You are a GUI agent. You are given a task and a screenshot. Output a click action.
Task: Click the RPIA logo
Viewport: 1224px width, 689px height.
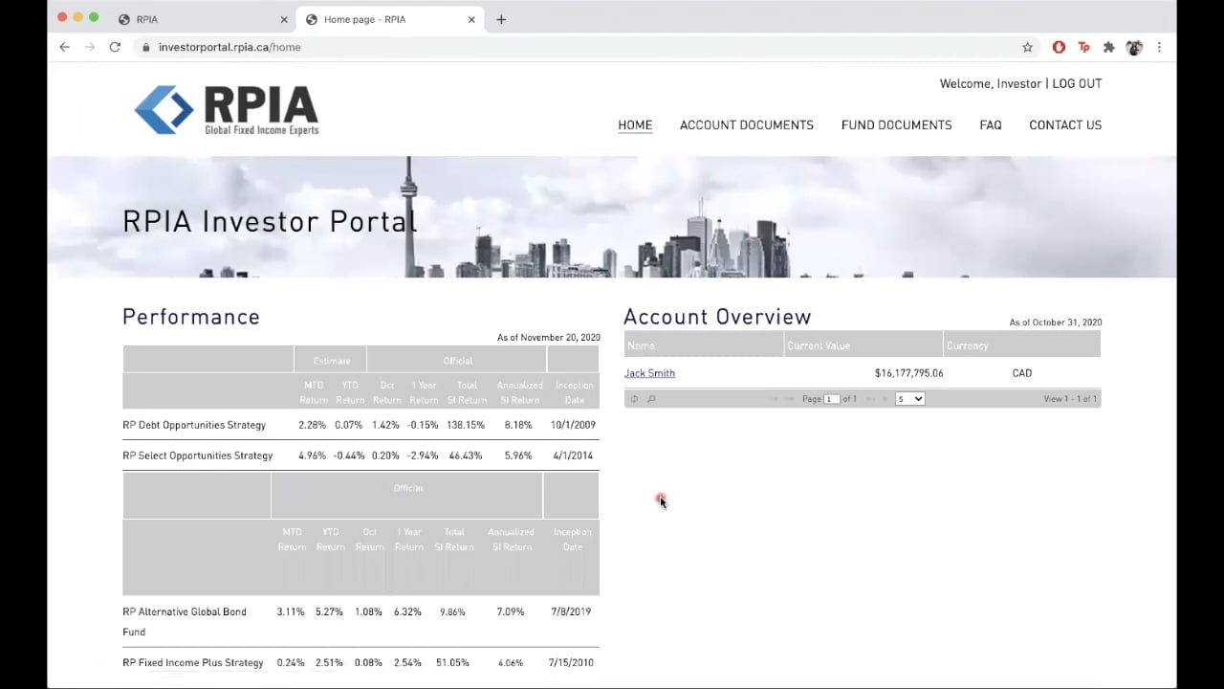click(227, 110)
